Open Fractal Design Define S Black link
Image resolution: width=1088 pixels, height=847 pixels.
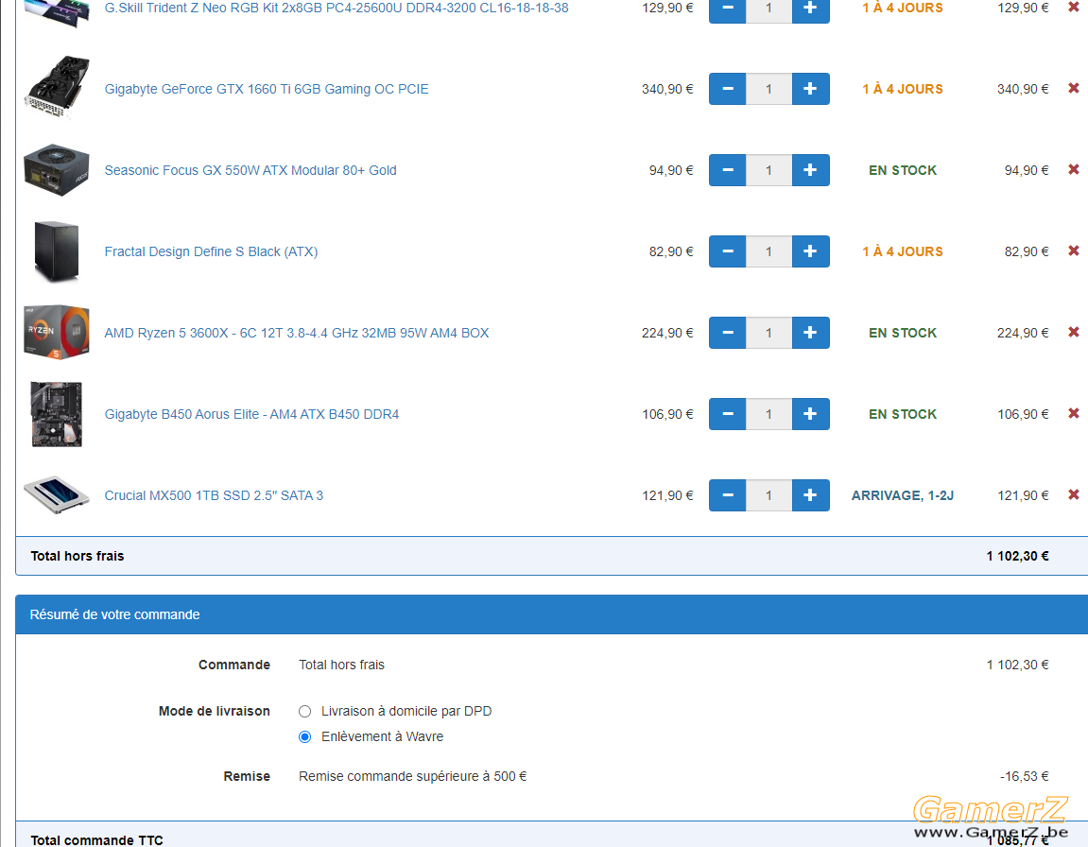211,251
